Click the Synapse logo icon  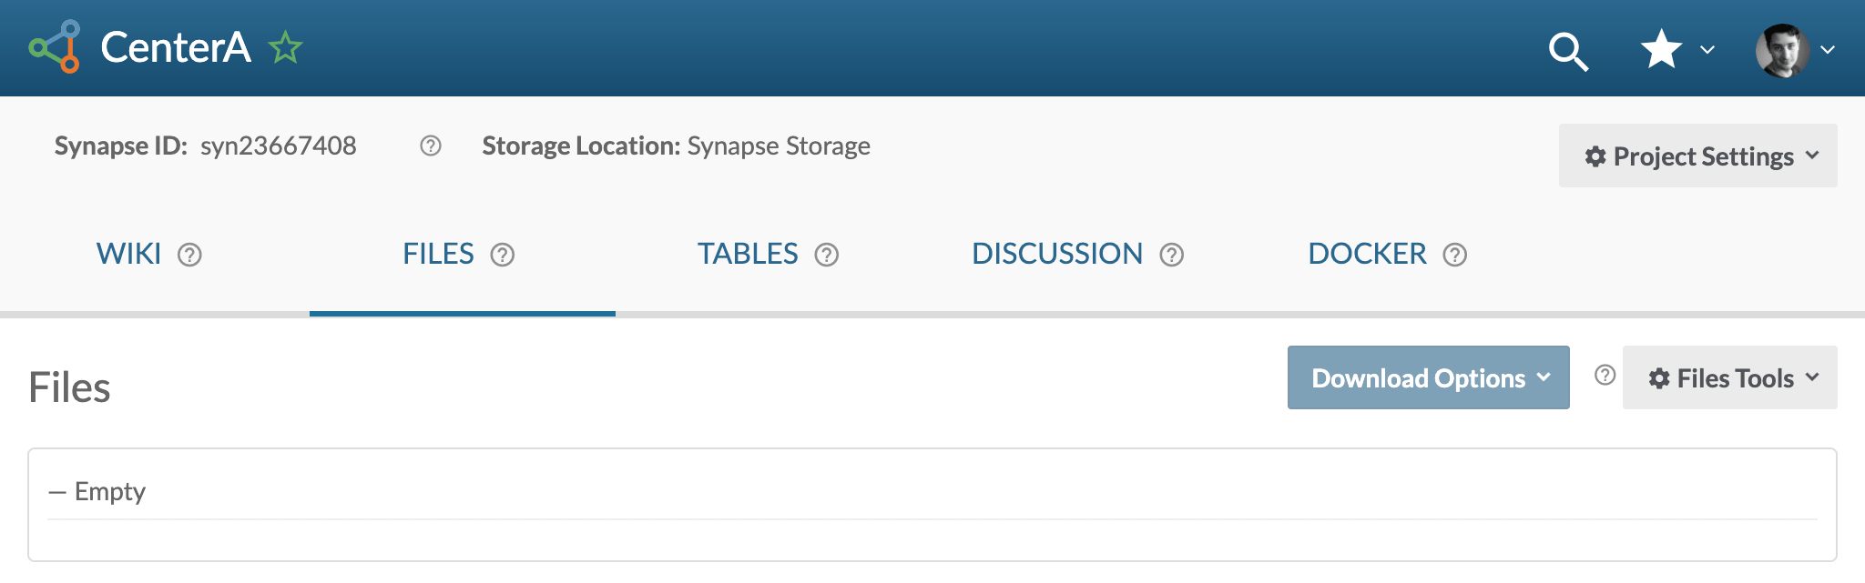pos(55,46)
